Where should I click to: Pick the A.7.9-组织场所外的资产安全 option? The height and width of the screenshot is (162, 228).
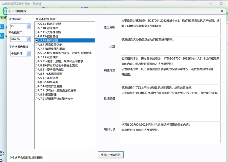(36, 99)
